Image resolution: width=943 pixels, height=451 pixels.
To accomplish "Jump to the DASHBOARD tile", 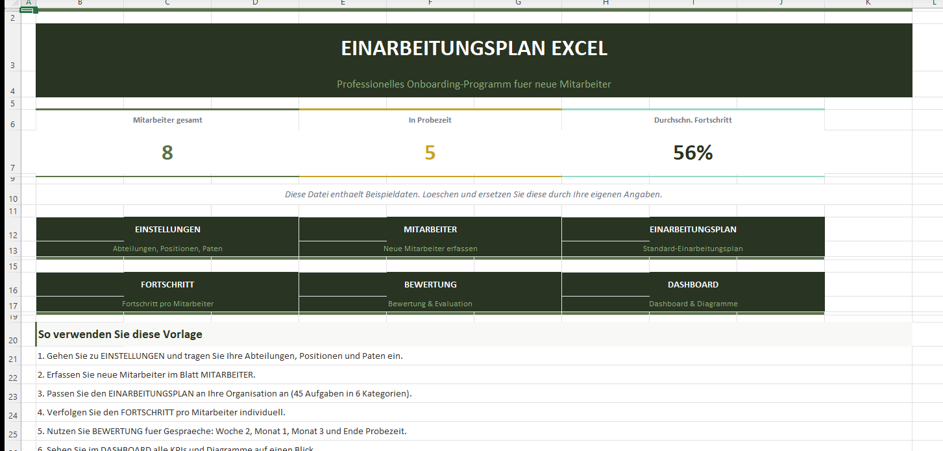I will pyautogui.click(x=692, y=285).
